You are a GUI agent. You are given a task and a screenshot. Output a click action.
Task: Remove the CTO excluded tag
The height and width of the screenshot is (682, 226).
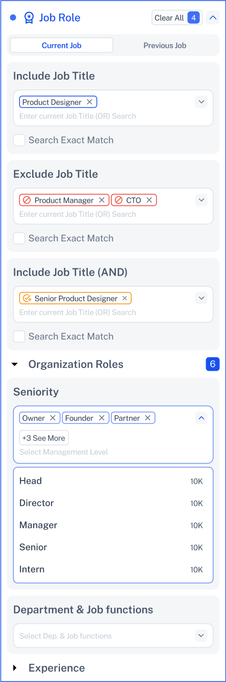click(149, 200)
